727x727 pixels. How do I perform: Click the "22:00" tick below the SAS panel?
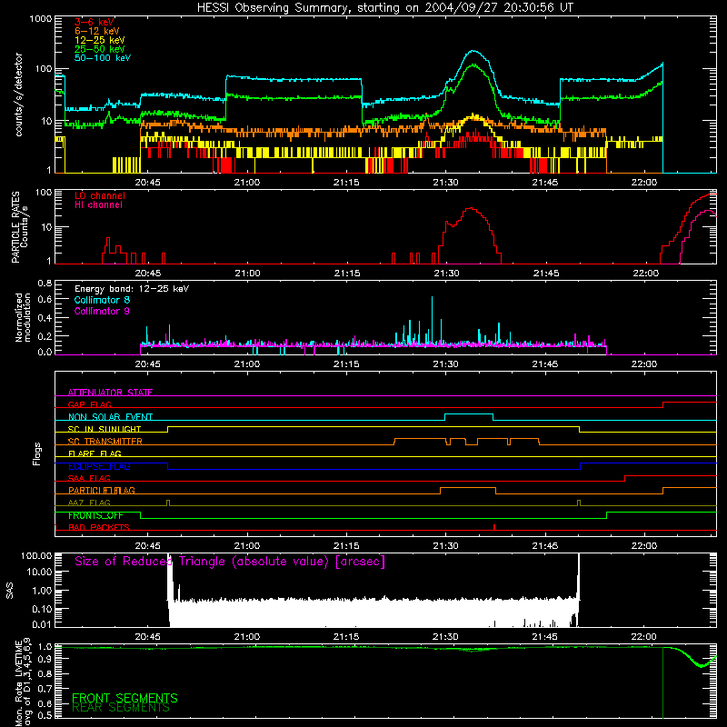click(644, 637)
